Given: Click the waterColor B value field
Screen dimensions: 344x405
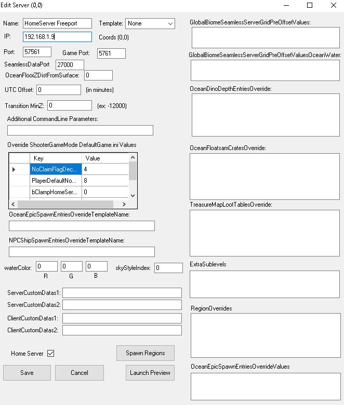Looking at the screenshot, I should coord(97,266).
